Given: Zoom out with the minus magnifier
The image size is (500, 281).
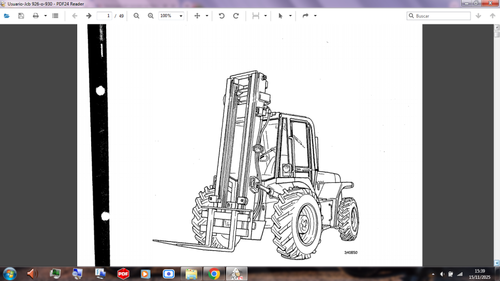Looking at the screenshot, I should (136, 16).
